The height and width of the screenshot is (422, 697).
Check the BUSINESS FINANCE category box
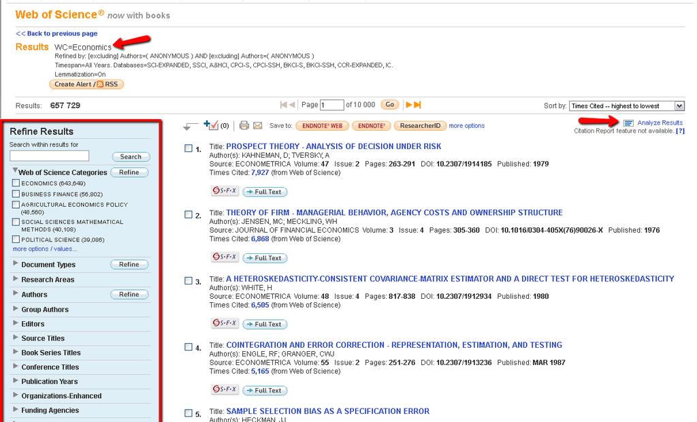point(16,193)
